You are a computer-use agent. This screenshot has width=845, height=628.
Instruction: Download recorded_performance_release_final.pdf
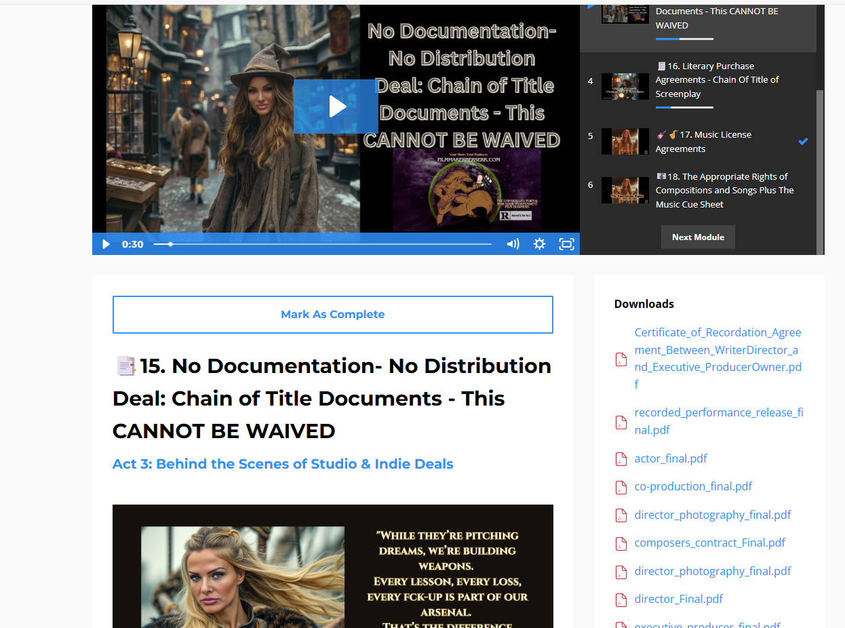coord(719,421)
